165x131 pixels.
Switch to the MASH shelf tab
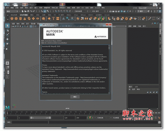(90, 15)
